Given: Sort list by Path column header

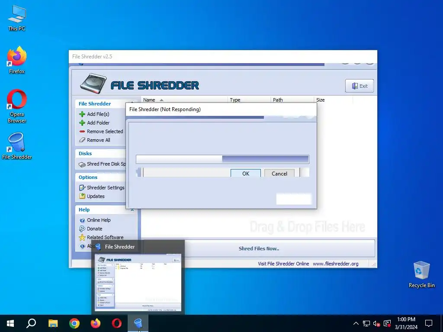Looking at the screenshot, I should coord(292,100).
